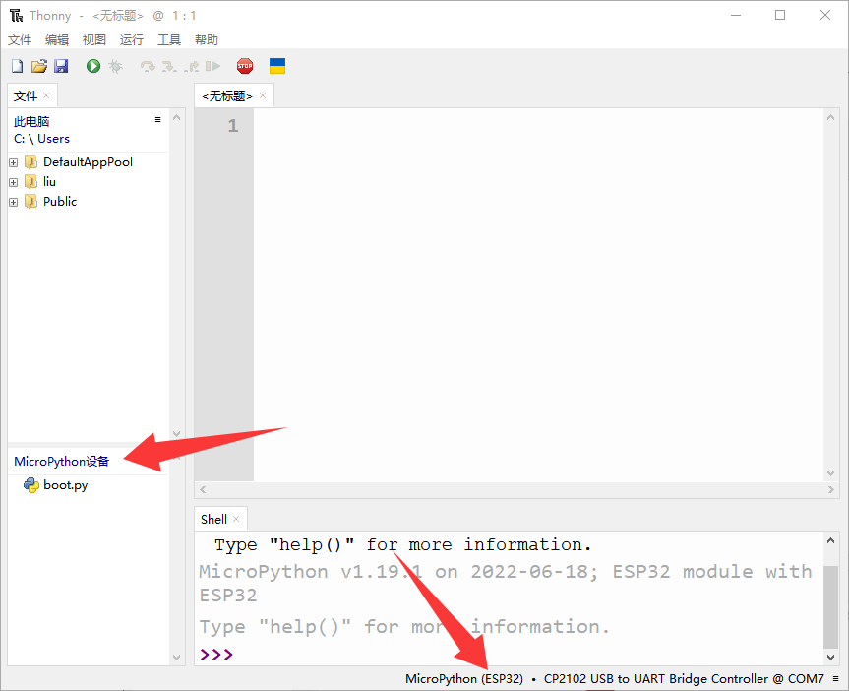The image size is (849, 691).
Task: Open the 帮助 menu
Action: pyautogui.click(x=207, y=39)
